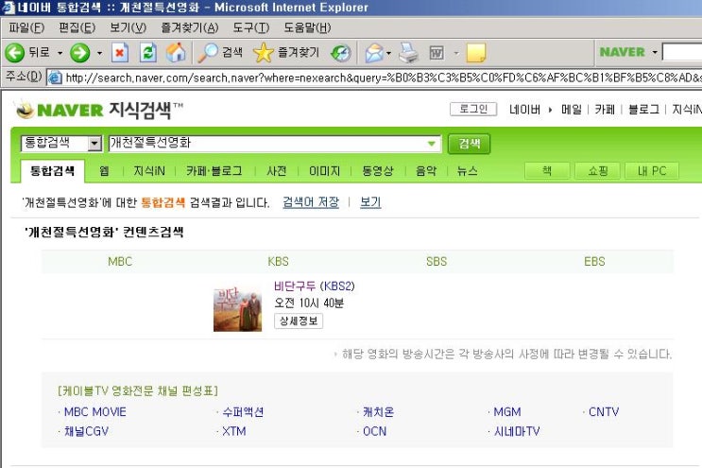Open the 네이버 header link

coord(524,110)
